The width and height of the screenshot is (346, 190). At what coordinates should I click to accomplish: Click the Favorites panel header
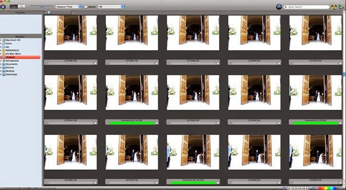[21, 13]
